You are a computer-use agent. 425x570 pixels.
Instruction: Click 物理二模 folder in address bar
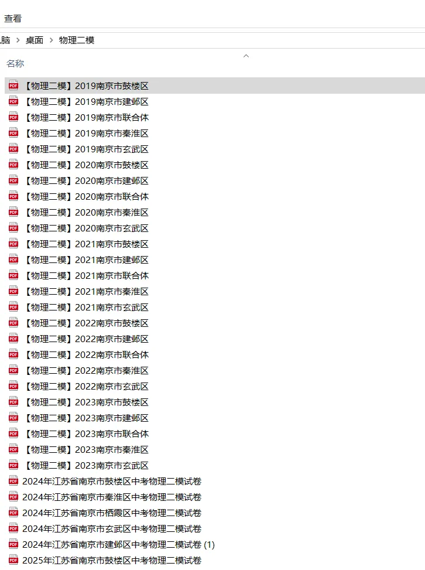point(77,40)
